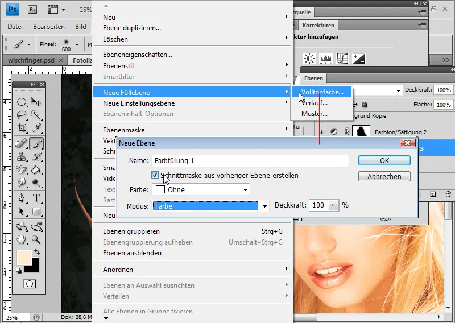The width and height of the screenshot is (455, 323).
Task: Open Neue Einstellungsebene submenu
Action: point(192,103)
